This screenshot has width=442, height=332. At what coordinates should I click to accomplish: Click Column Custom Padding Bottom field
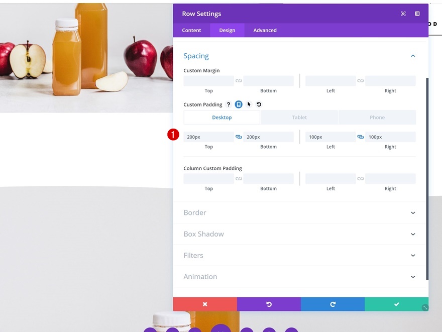(268, 179)
